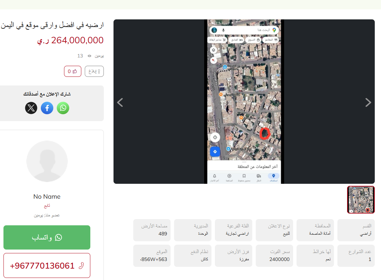Click the price 264,000,000 ر.ي
The image size is (381, 280).
(70, 40)
